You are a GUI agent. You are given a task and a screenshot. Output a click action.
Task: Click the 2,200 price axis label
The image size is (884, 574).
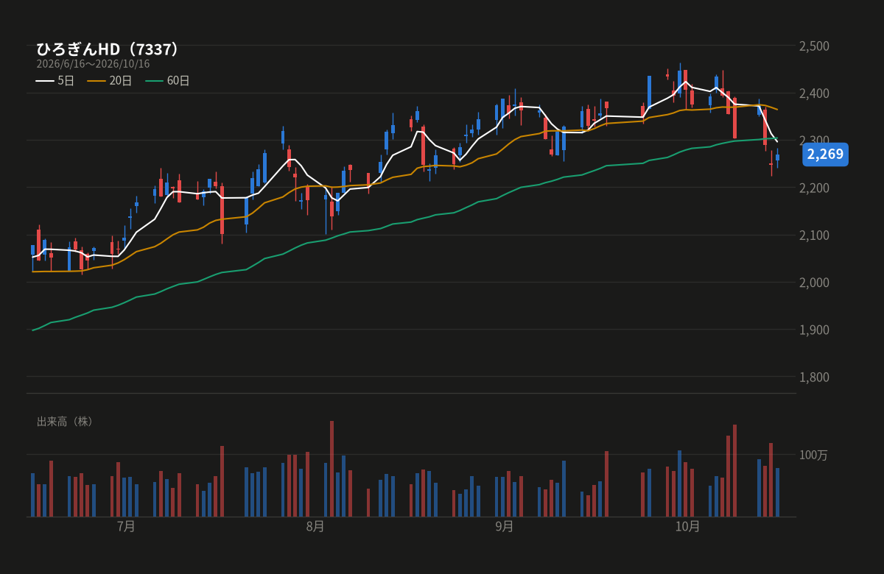coord(814,188)
